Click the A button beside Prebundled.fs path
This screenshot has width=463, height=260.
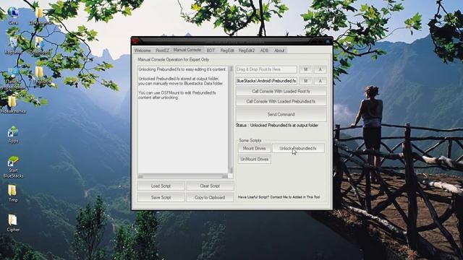(320, 81)
